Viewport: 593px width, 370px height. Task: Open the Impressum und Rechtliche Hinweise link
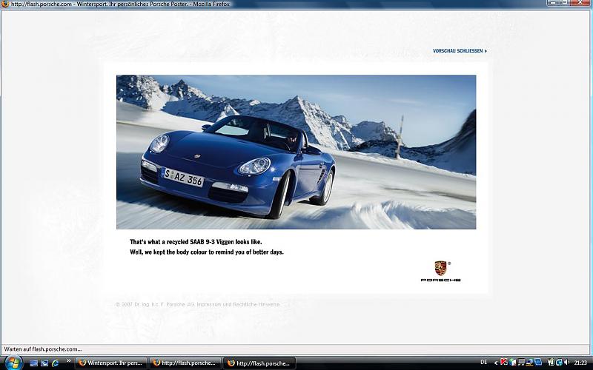(x=238, y=304)
